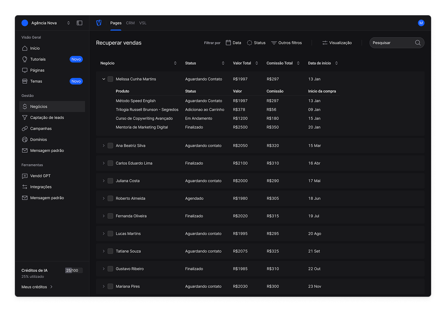This screenshot has height=312, width=446.
Task: Open Vendd GPT chat tool
Action: (40, 176)
